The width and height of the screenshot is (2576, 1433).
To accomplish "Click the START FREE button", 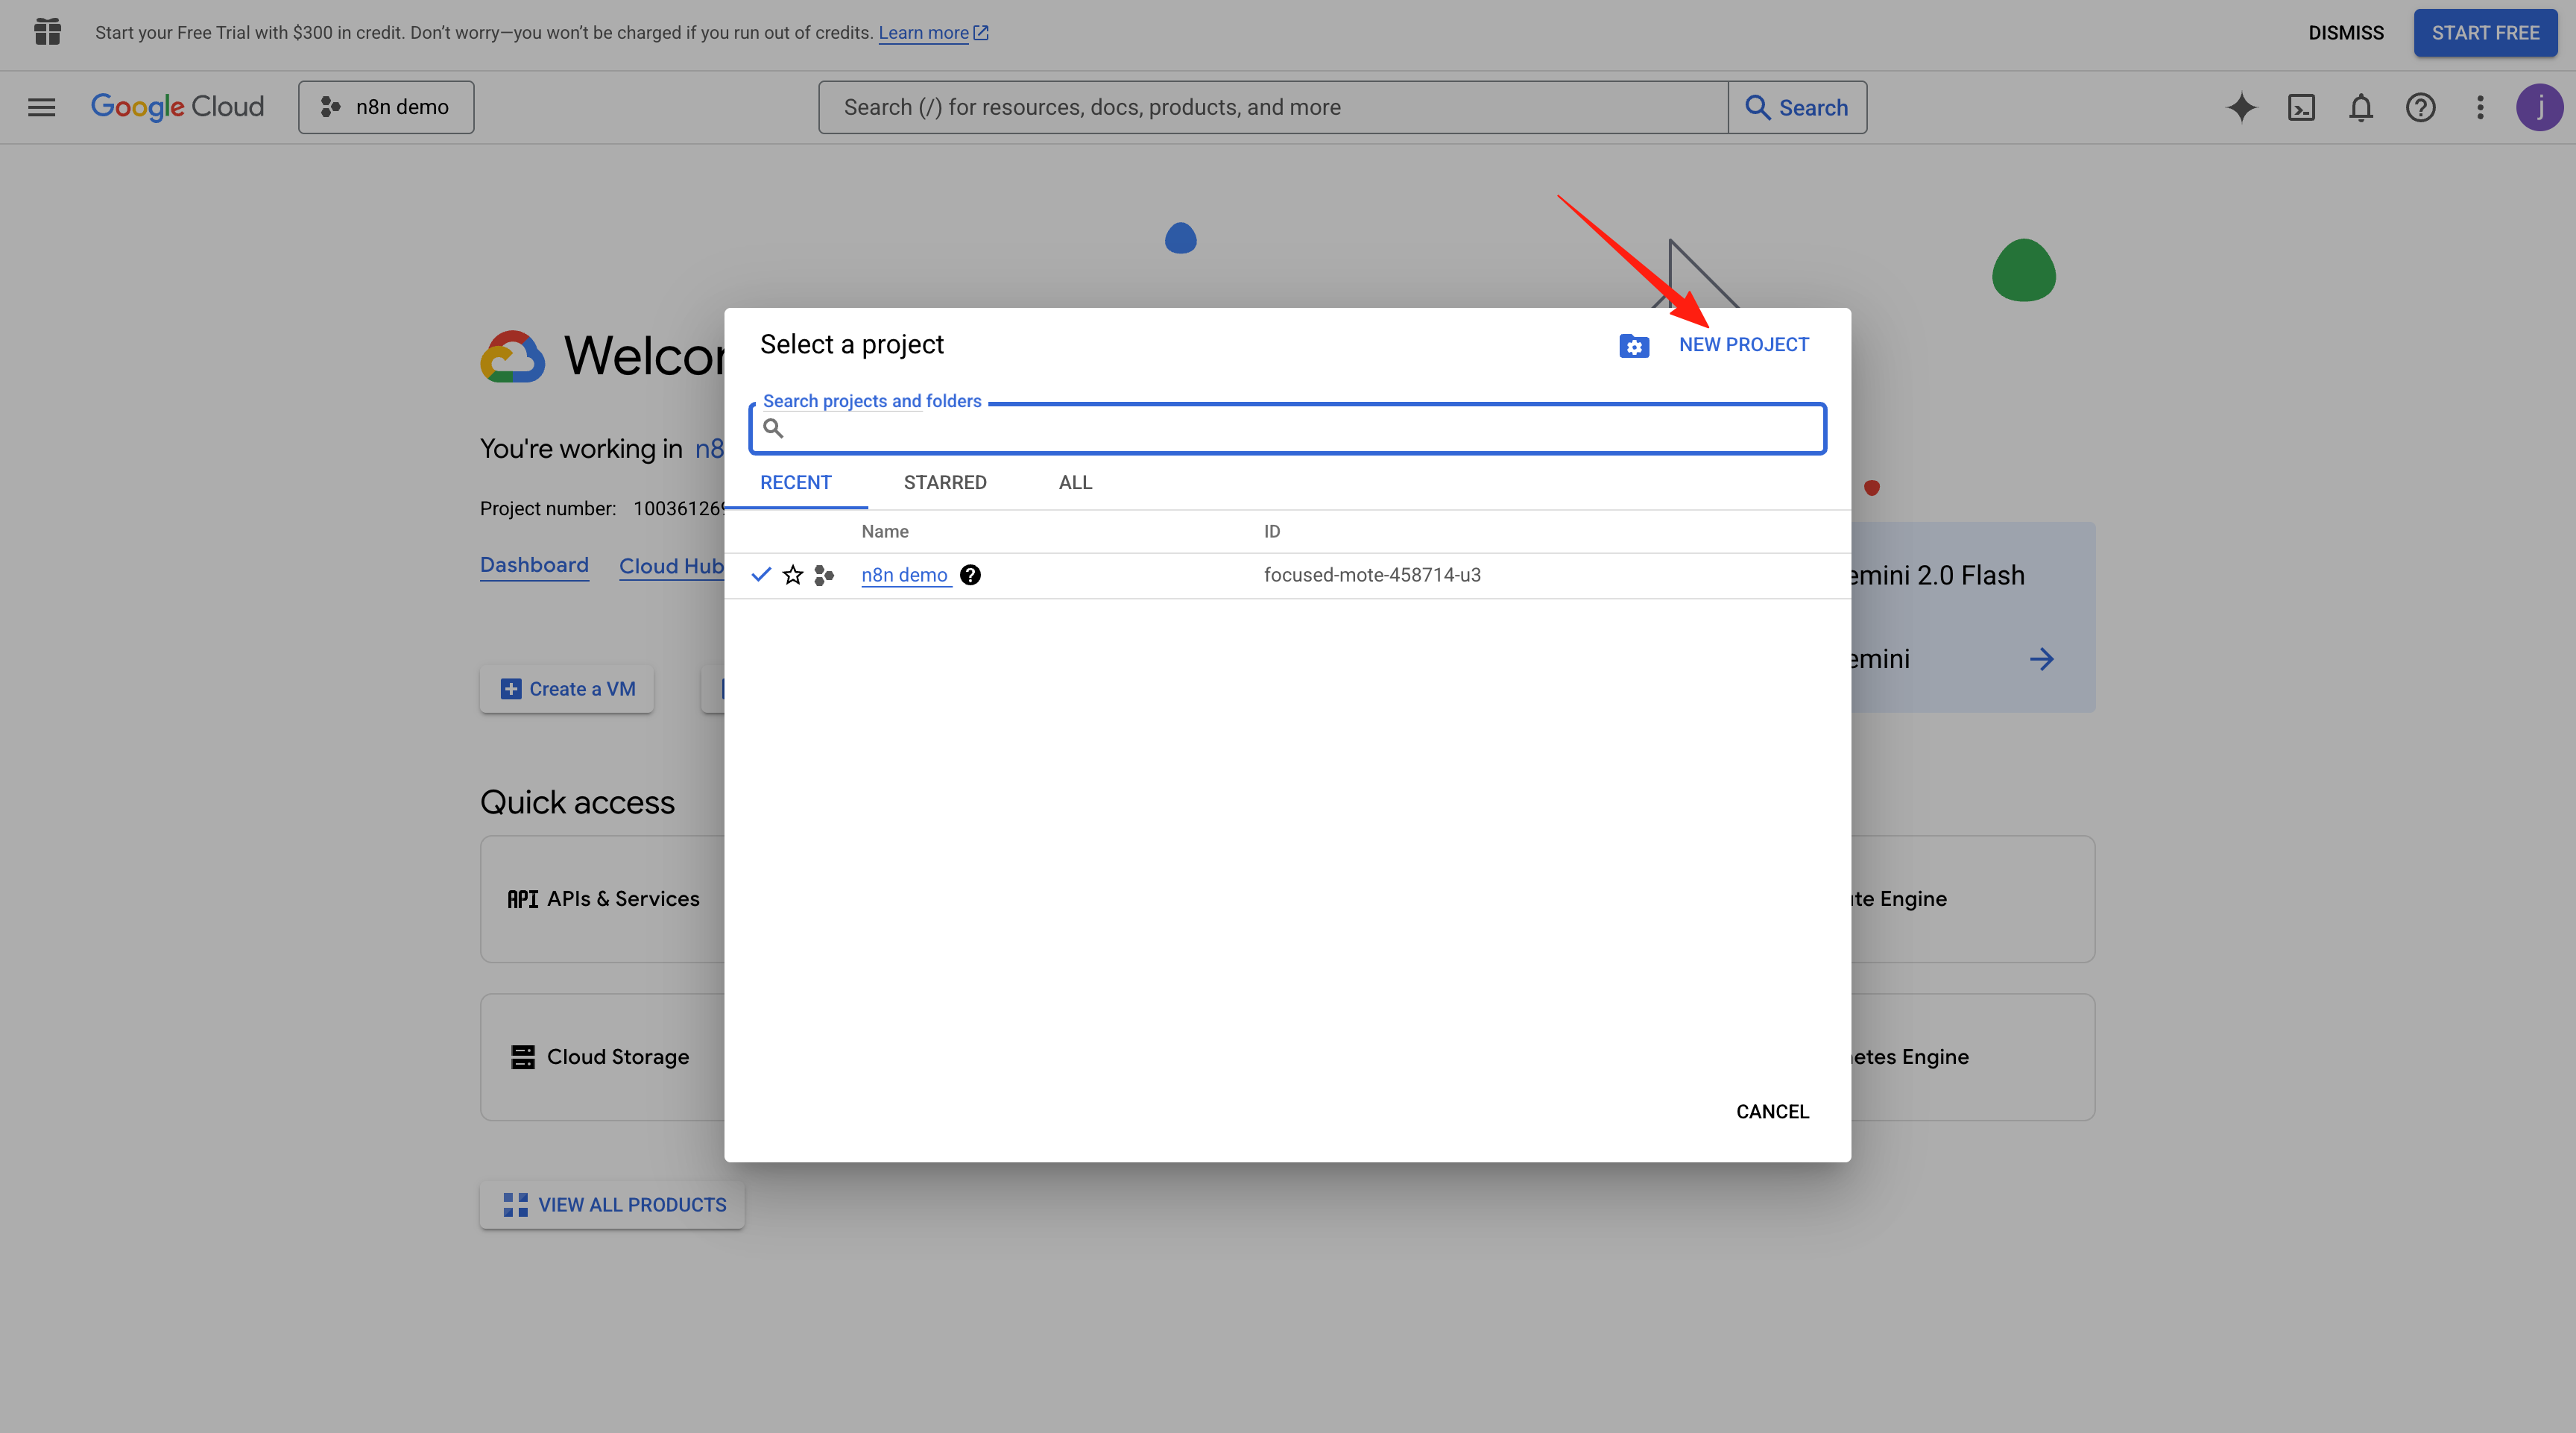I will 2485,32.
